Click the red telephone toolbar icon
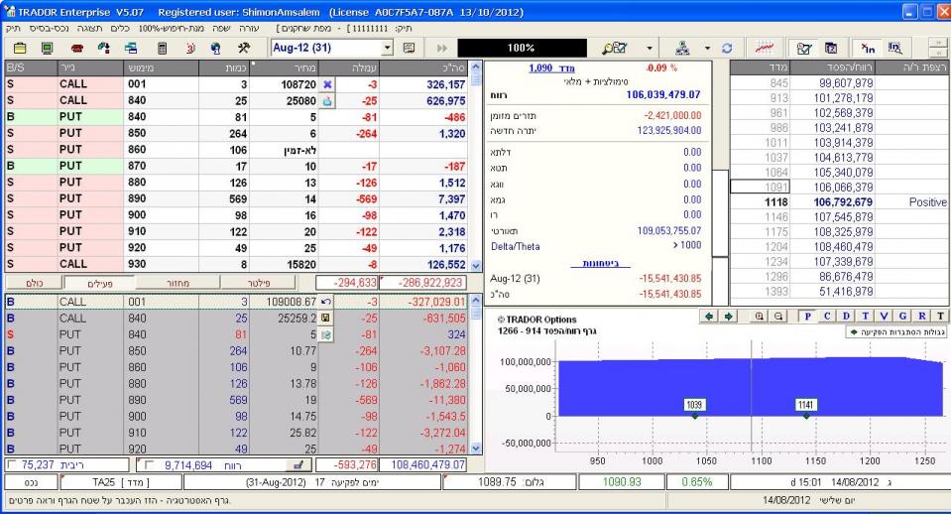This screenshot has height=514, width=951. (76, 48)
